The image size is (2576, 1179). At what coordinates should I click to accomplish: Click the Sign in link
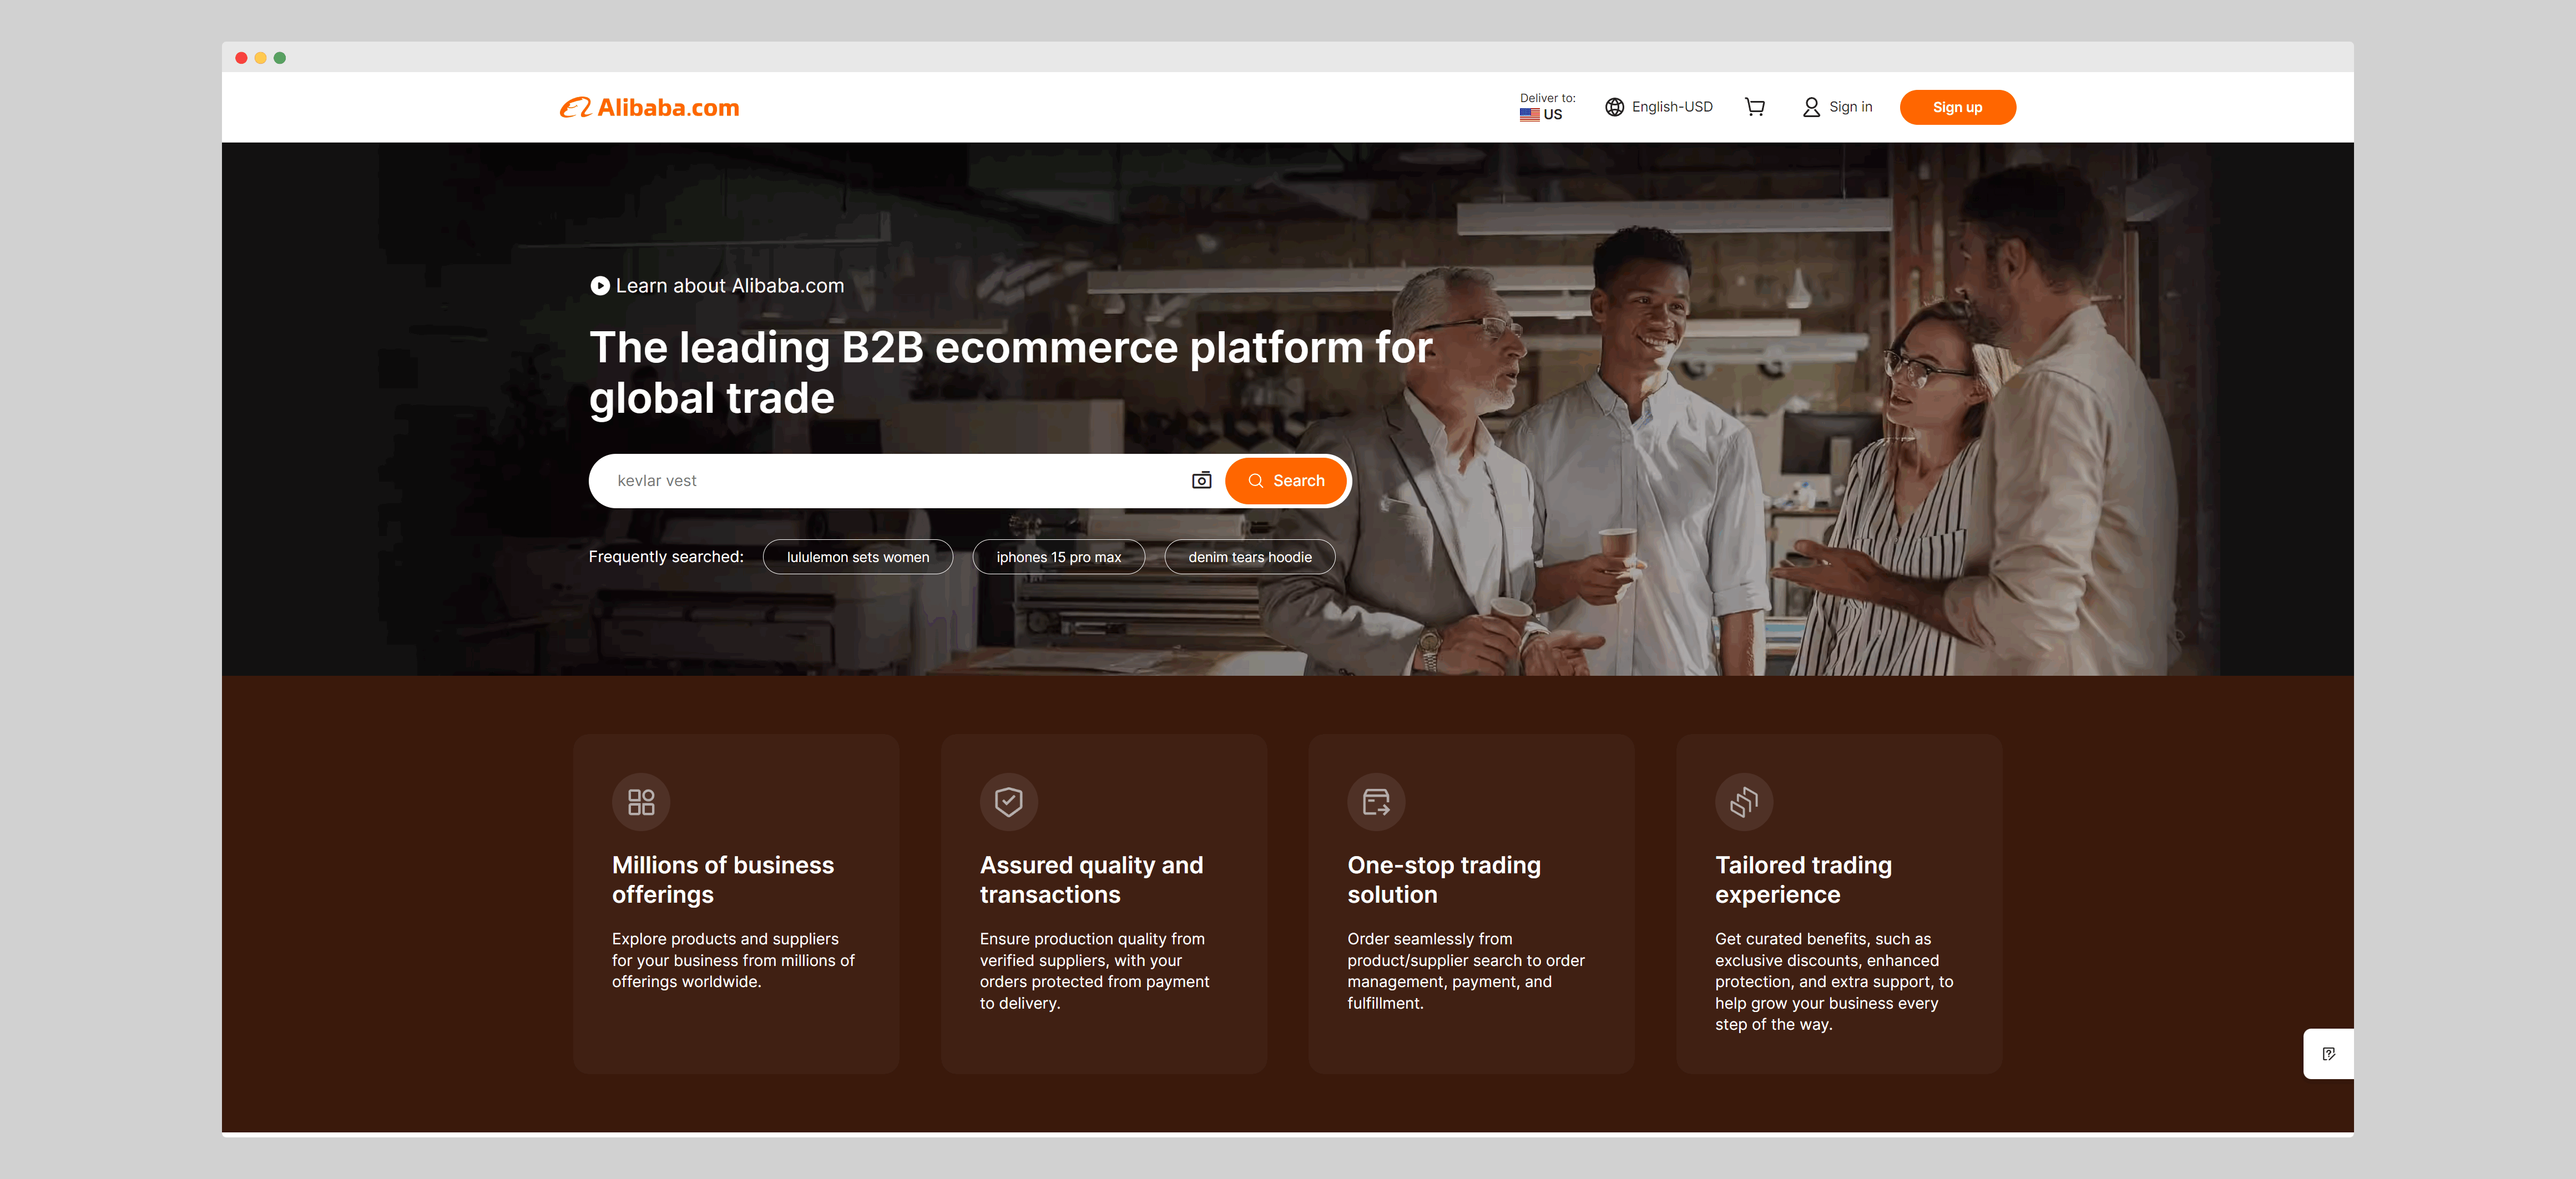tap(1850, 107)
